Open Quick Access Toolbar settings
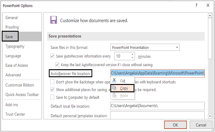 22,94
